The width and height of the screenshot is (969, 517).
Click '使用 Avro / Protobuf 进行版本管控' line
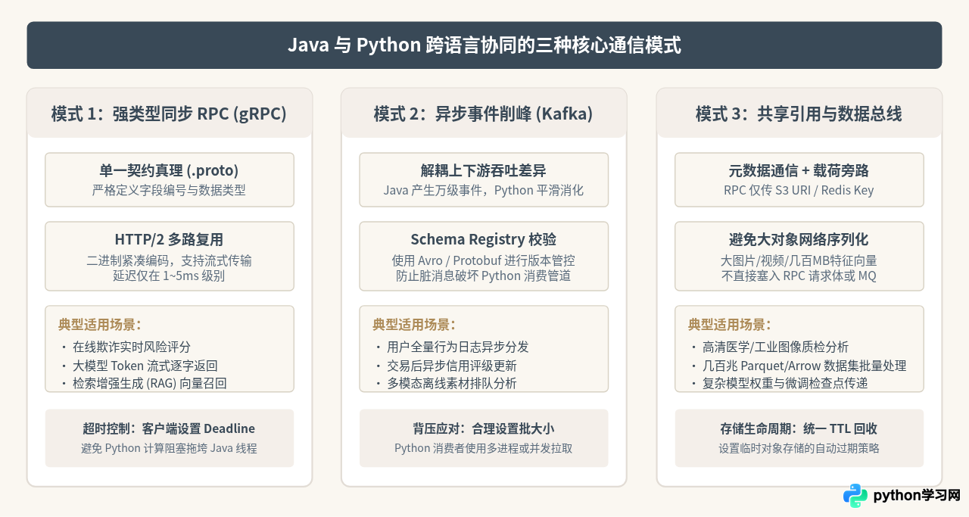[483, 260]
